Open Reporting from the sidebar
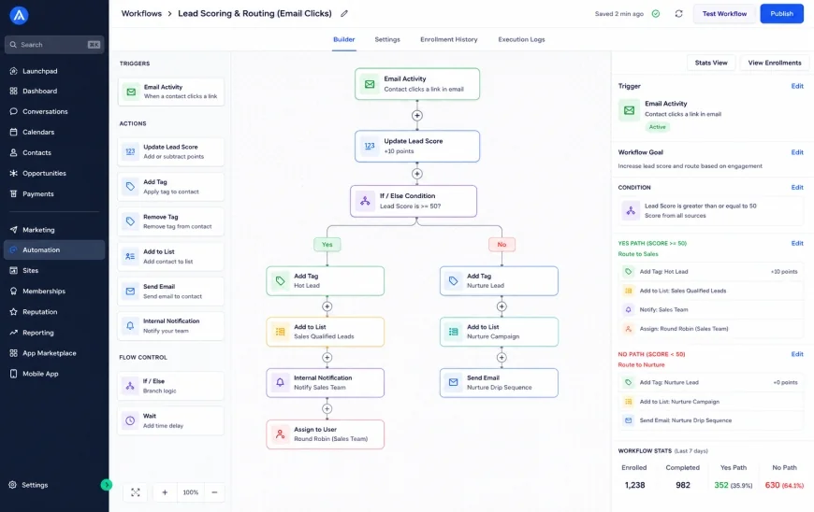Image resolution: width=814 pixels, height=512 pixels. pos(54,333)
